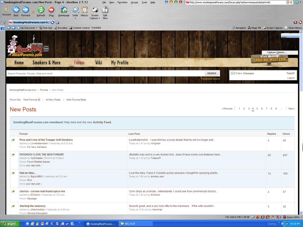The image size is (303, 227).
Task: Switch to the Wiki site tab
Action: 99,63
